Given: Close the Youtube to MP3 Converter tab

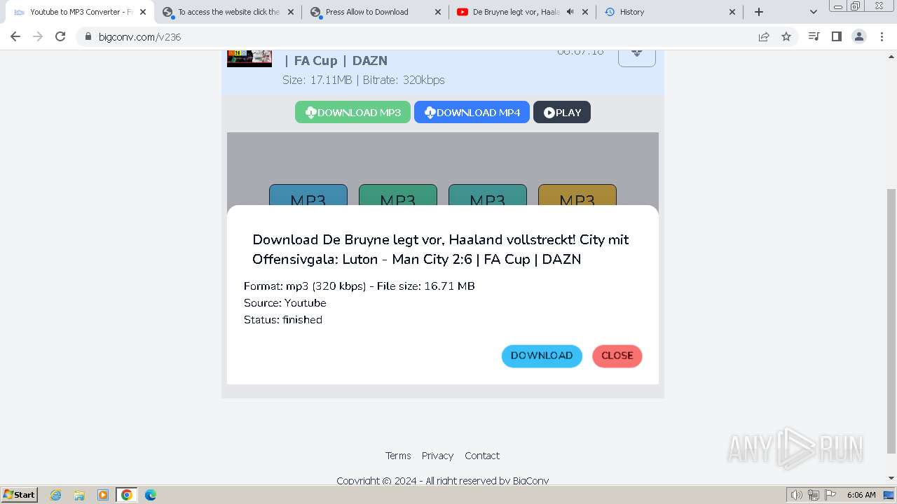Looking at the screenshot, I should coord(143,12).
